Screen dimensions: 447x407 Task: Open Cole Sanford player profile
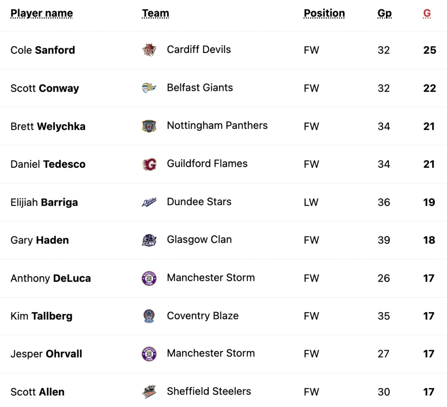[43, 50]
